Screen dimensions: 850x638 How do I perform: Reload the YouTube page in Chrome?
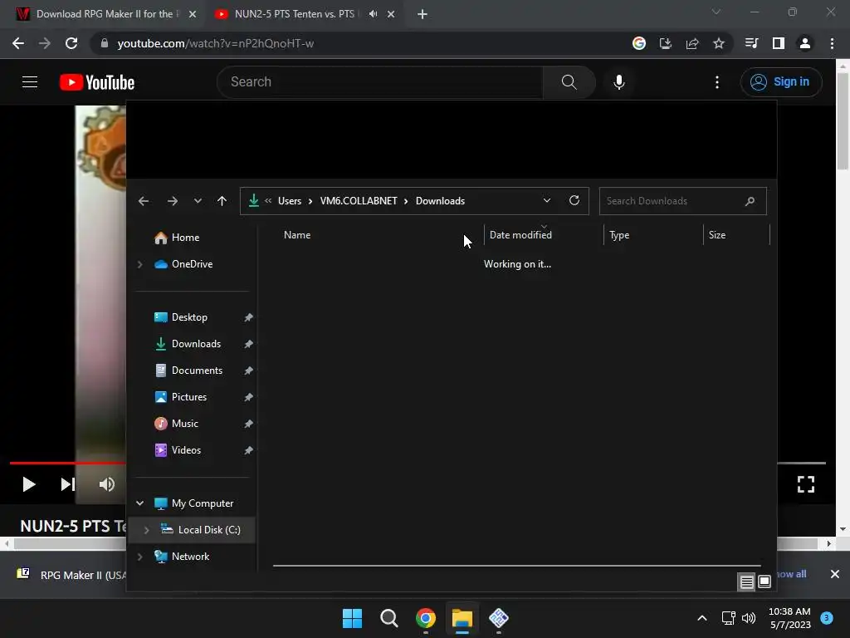pos(71,43)
